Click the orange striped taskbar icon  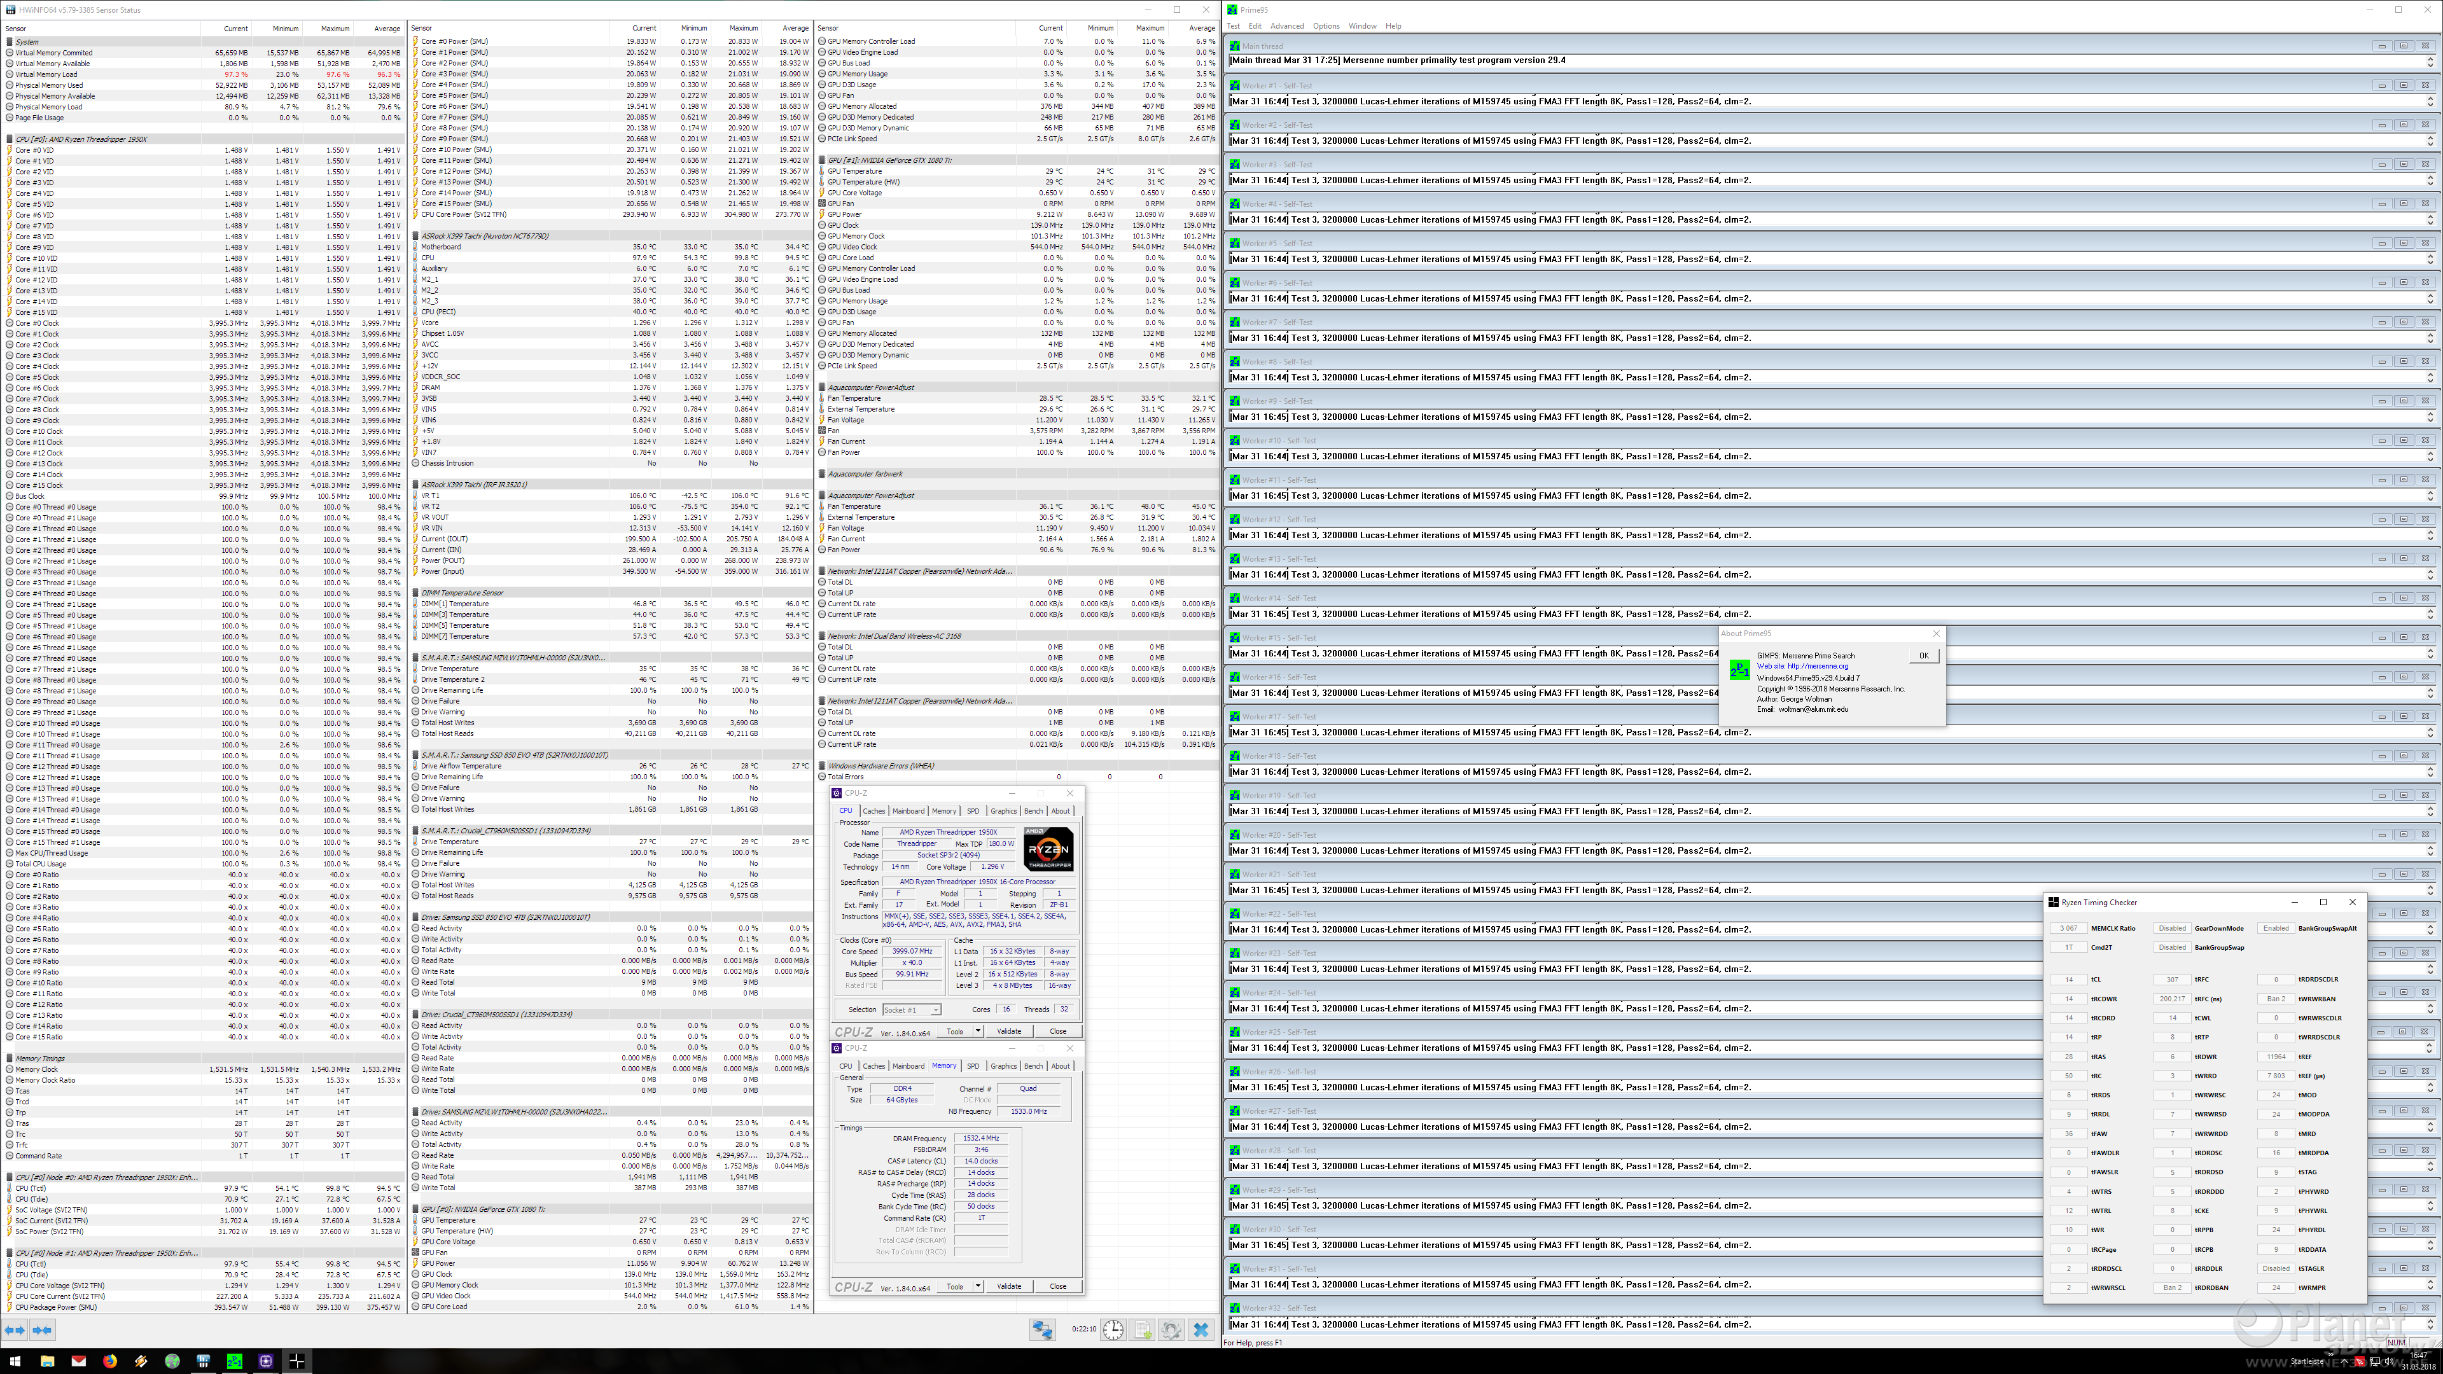(141, 1361)
